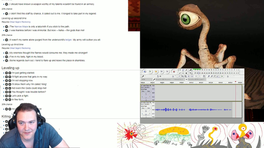
Task: Play audio for "Let's pick a fight" first icon
Action: (7, 96)
